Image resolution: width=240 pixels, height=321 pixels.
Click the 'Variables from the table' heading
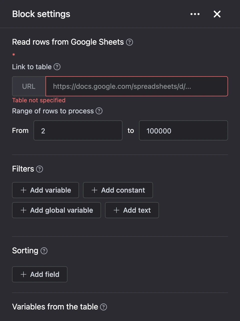[x=55, y=307]
